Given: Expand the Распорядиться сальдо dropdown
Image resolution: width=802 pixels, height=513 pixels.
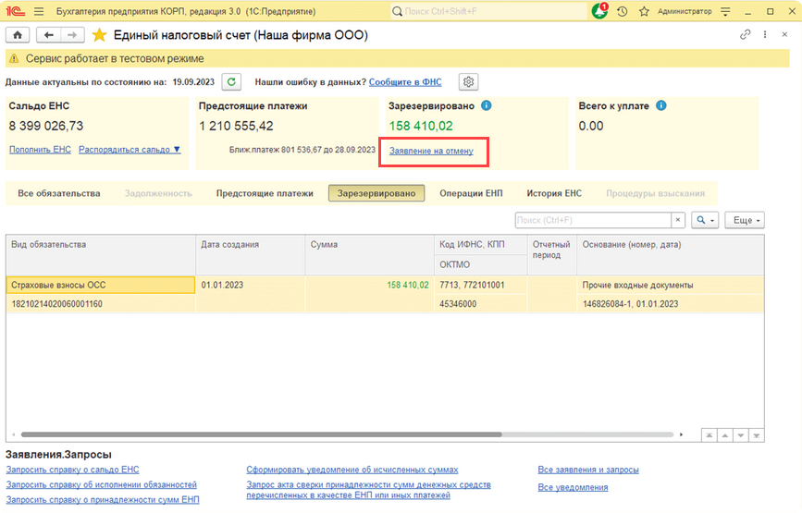Looking at the screenshot, I should coord(130,150).
